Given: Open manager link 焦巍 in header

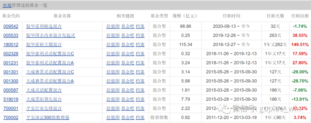Looking at the screenshot, I should (x=7, y=5).
